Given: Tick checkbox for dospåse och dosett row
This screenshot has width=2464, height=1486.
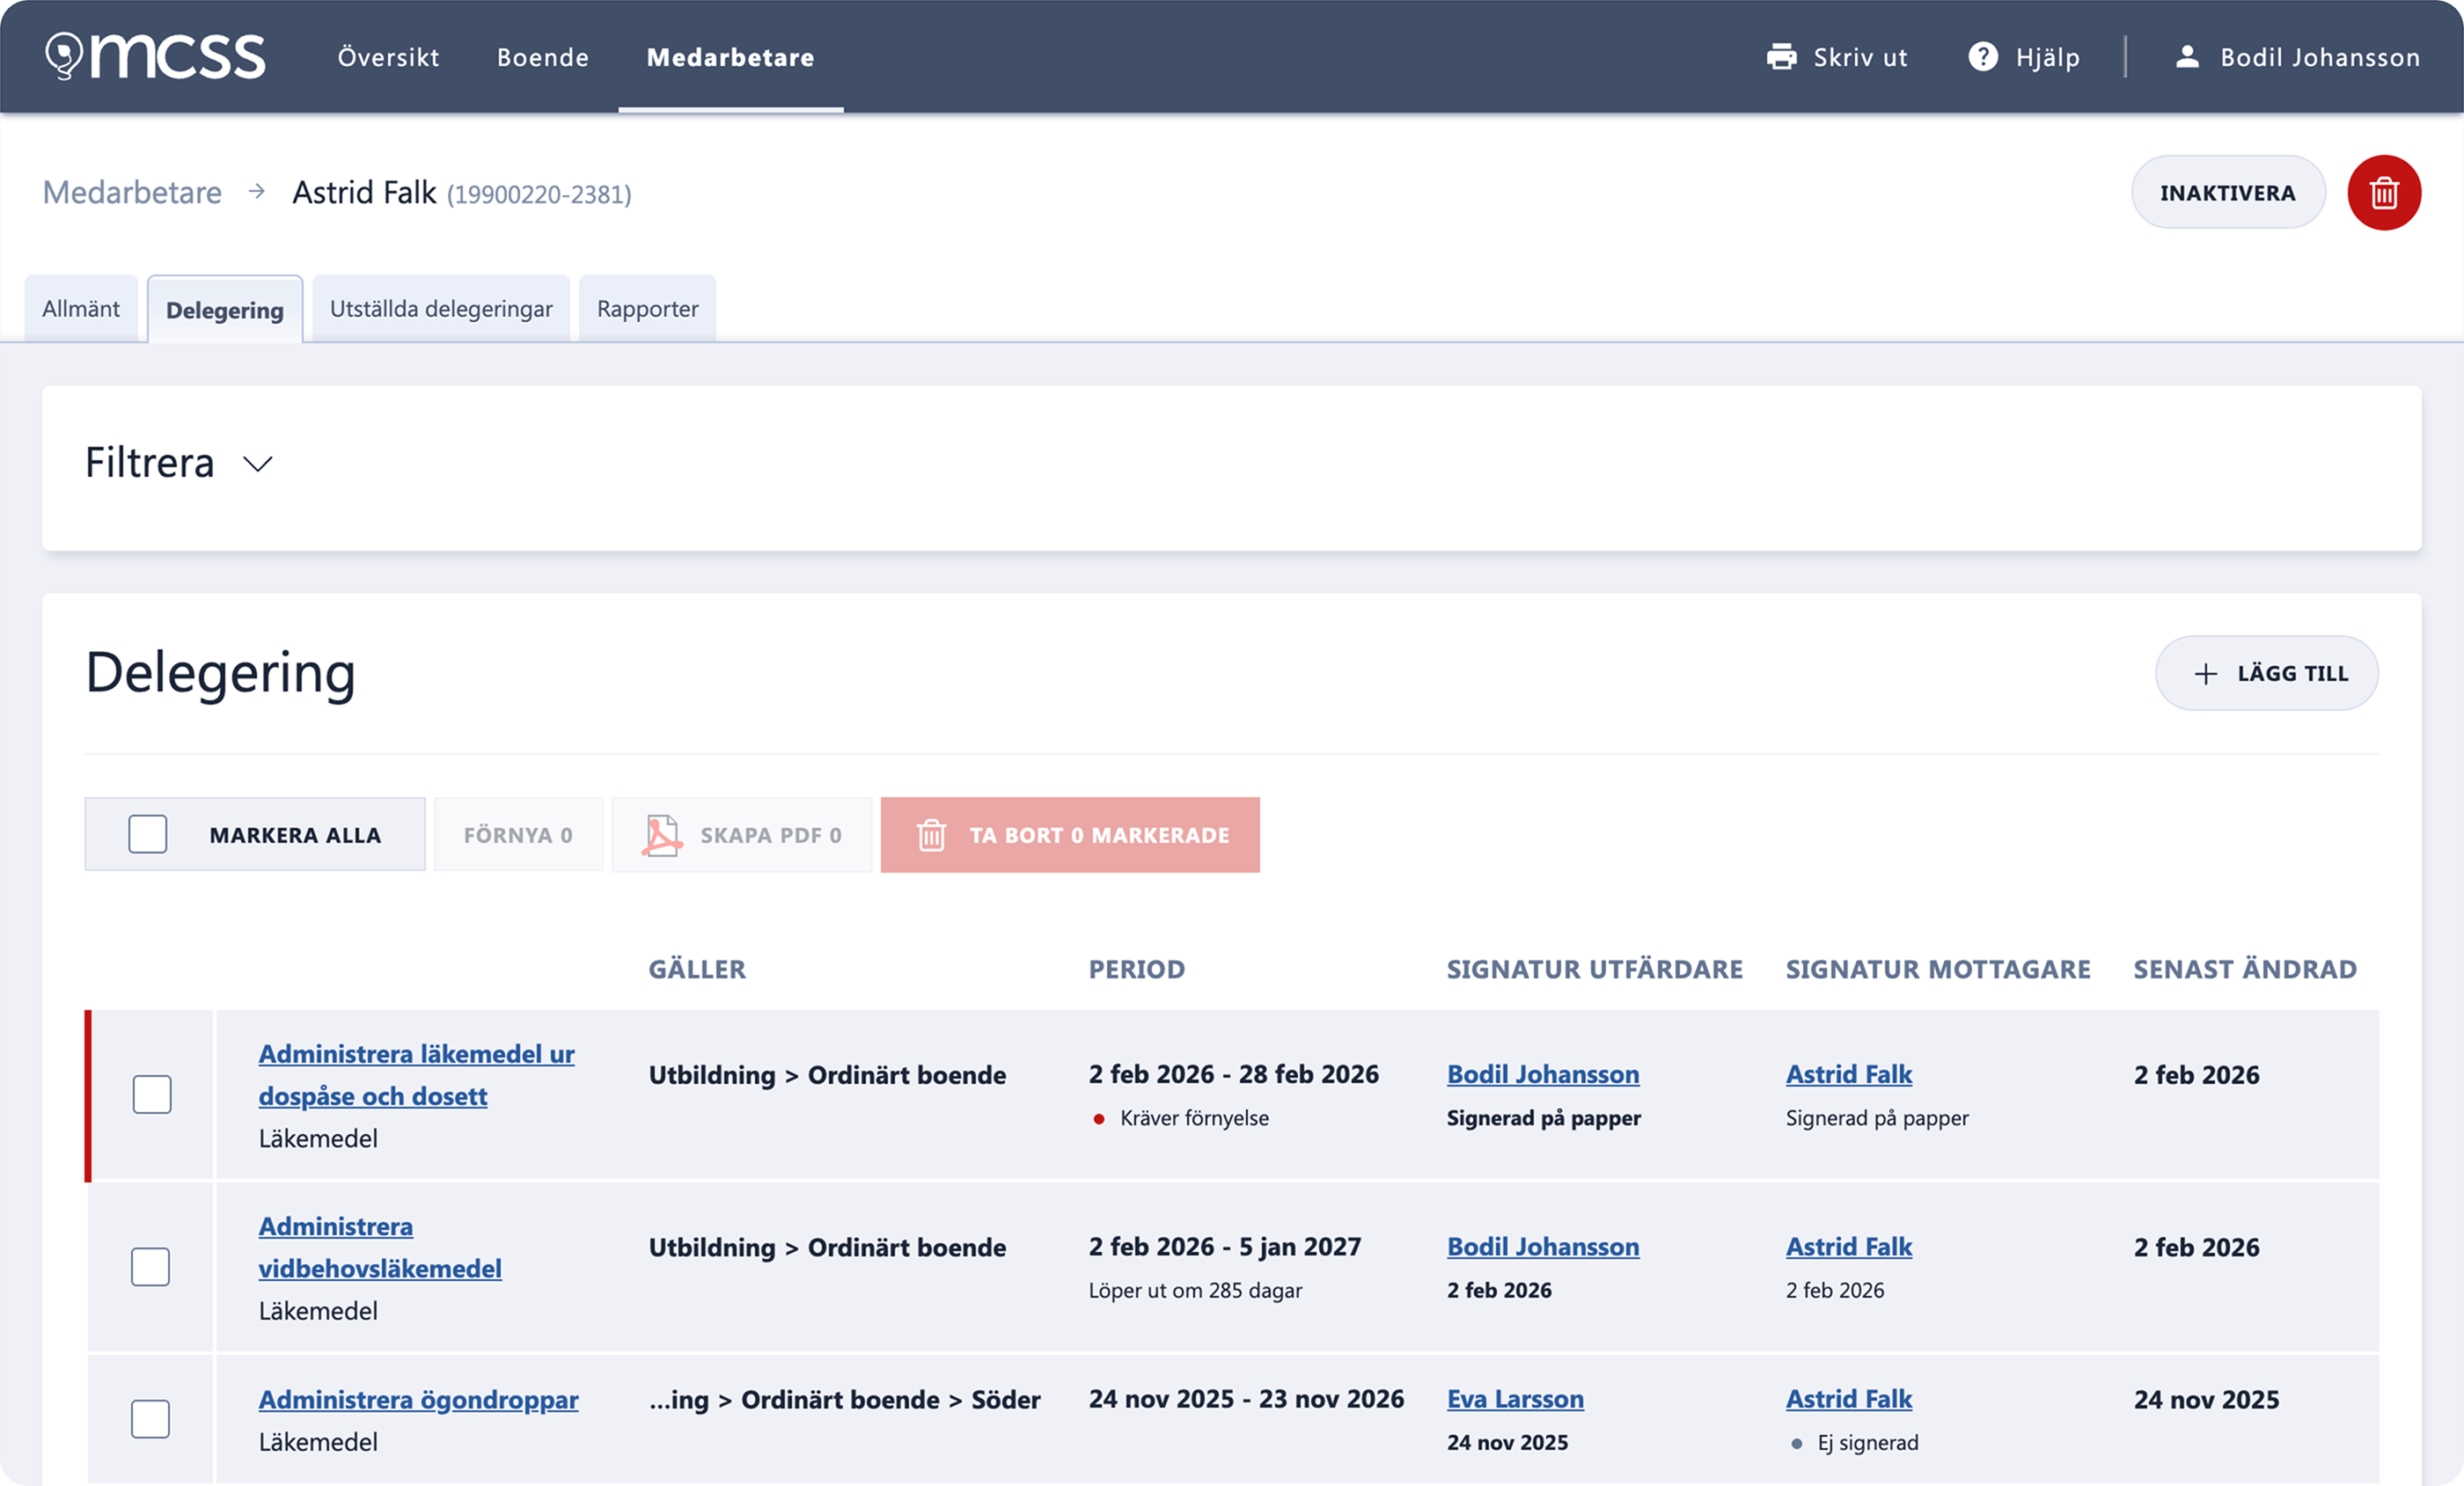Looking at the screenshot, I should [152, 1094].
